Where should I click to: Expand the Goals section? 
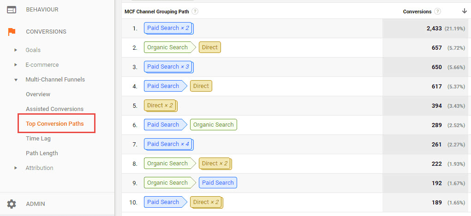16,50
